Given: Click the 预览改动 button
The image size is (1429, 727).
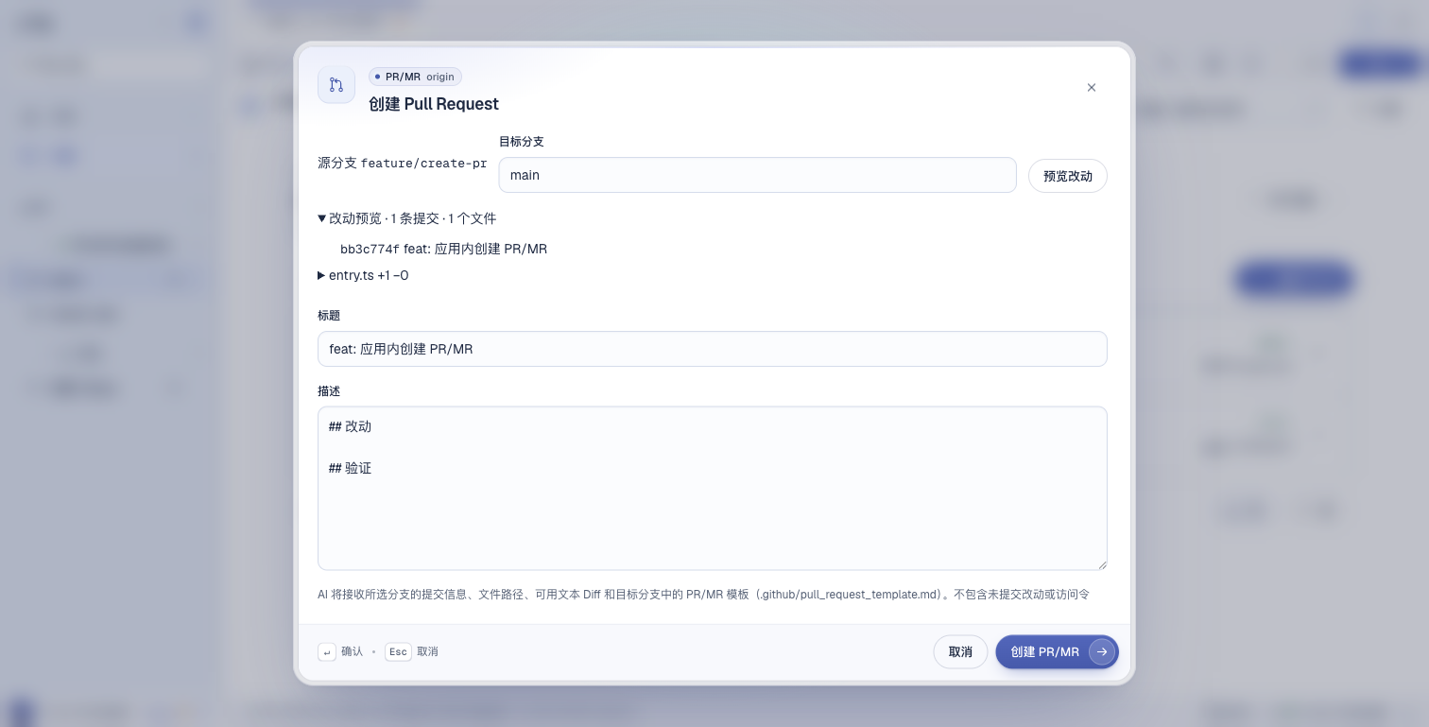Looking at the screenshot, I should click(x=1067, y=176).
